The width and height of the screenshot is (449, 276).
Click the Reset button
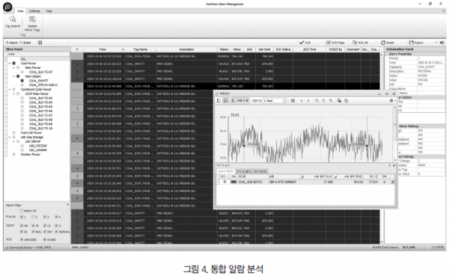[388, 43]
